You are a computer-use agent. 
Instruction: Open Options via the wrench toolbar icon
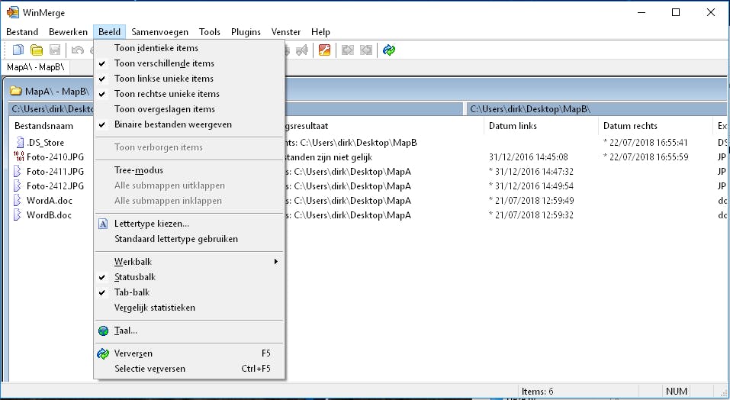point(324,50)
